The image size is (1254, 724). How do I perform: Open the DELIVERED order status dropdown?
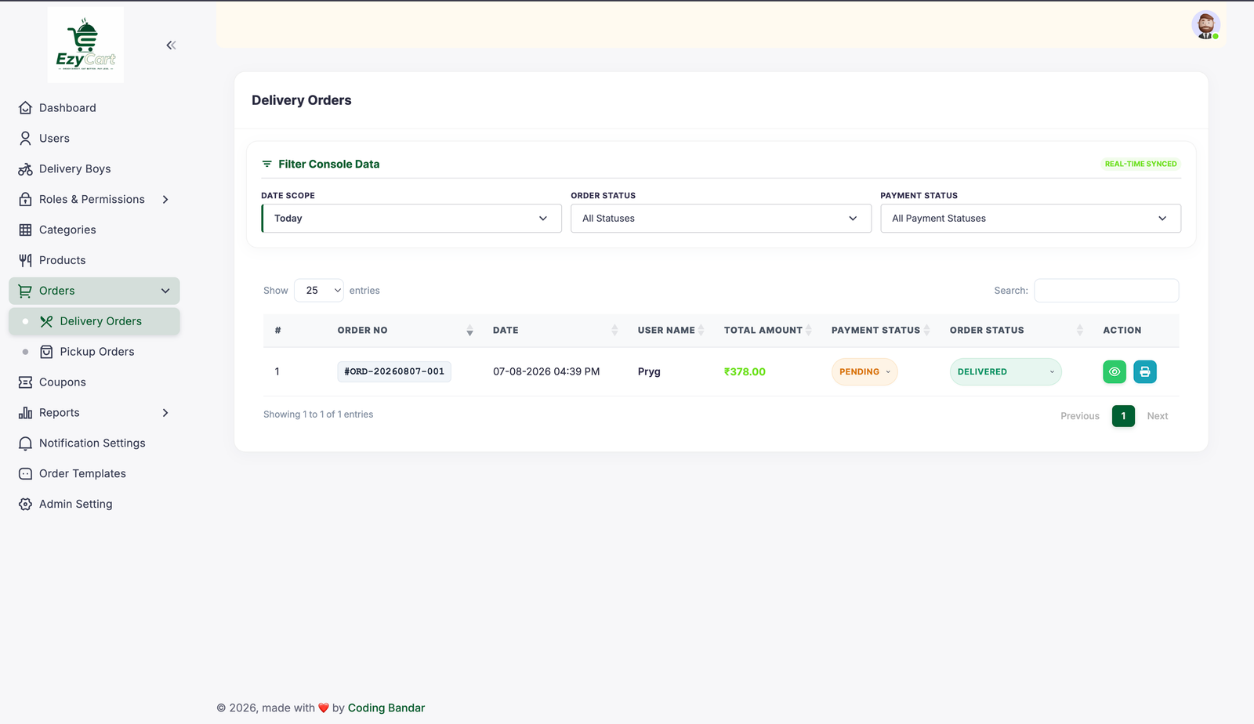tap(1006, 372)
